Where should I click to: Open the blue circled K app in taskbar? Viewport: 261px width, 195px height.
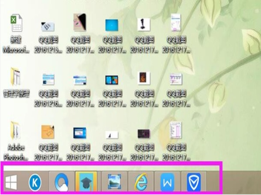35,183
